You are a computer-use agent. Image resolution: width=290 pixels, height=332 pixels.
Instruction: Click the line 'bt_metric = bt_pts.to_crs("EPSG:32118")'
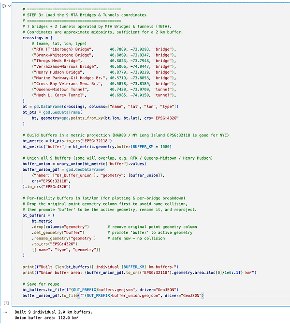[67, 141]
